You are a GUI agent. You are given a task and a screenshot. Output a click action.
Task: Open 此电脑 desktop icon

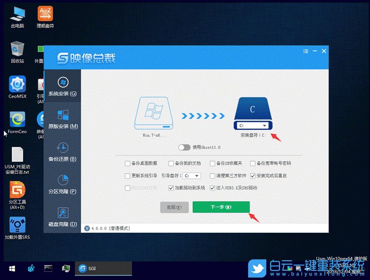pyautogui.click(x=17, y=17)
